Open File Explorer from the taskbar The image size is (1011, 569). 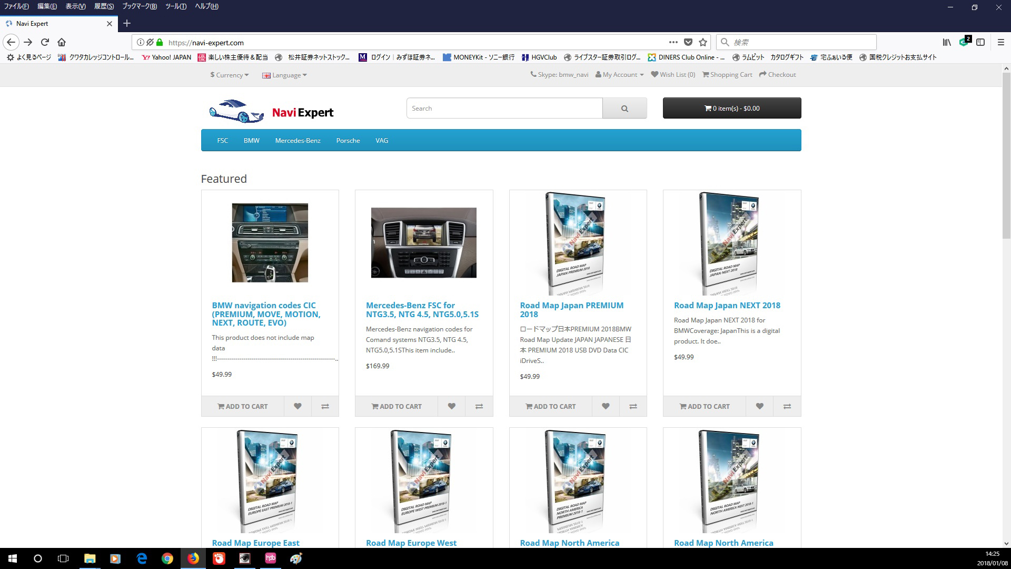pyautogui.click(x=90, y=558)
